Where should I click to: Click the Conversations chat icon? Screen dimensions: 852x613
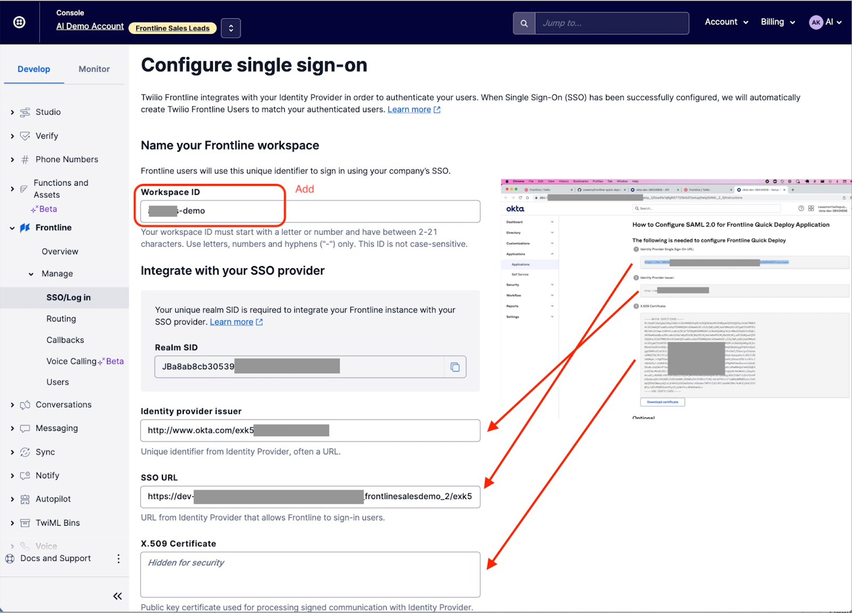(x=25, y=405)
